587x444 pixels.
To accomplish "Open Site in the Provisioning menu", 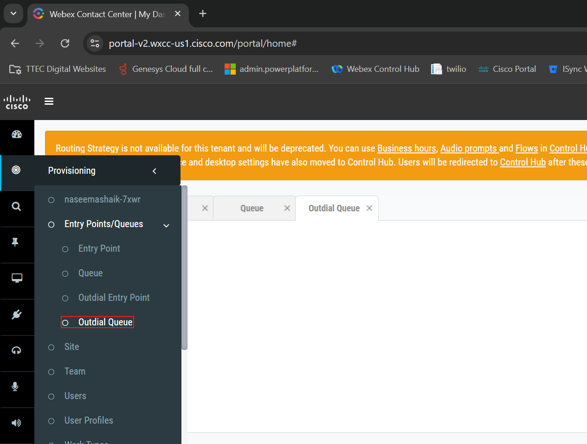I will point(72,347).
